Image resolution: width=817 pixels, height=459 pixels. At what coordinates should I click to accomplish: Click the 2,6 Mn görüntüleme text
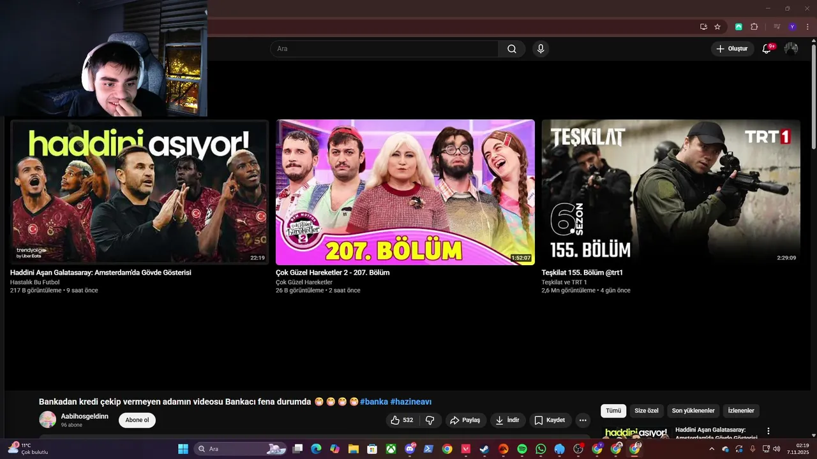[x=568, y=290]
